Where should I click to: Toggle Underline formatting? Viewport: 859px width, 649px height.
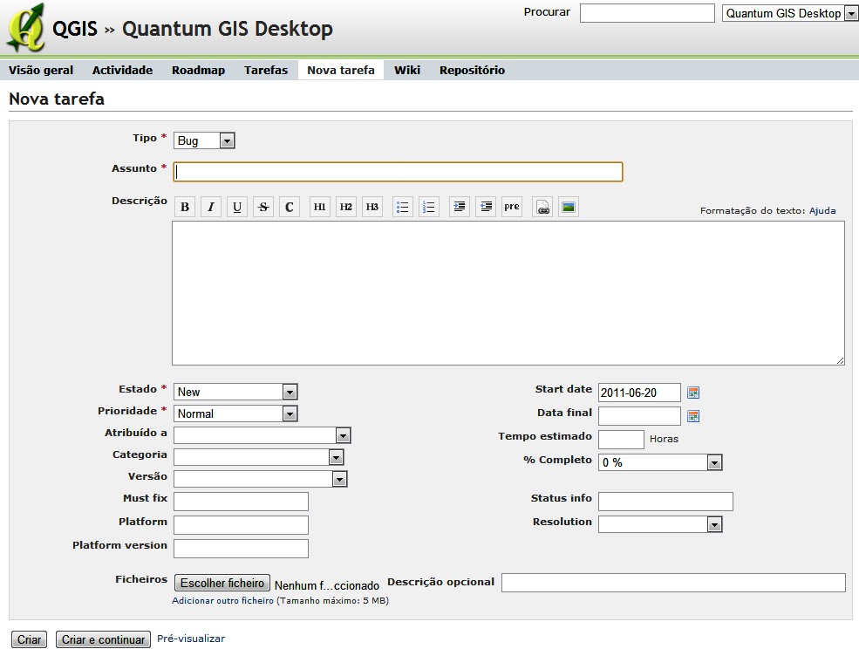[237, 208]
